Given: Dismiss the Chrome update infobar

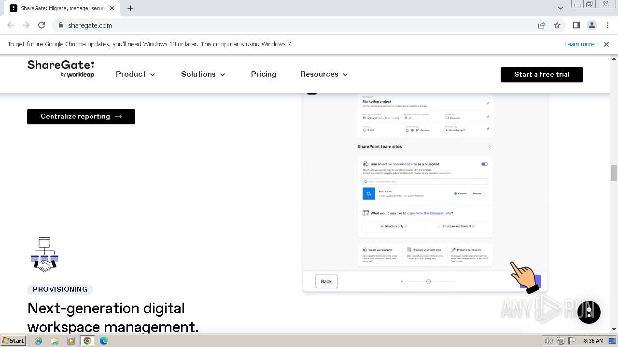Looking at the screenshot, I should click(606, 44).
